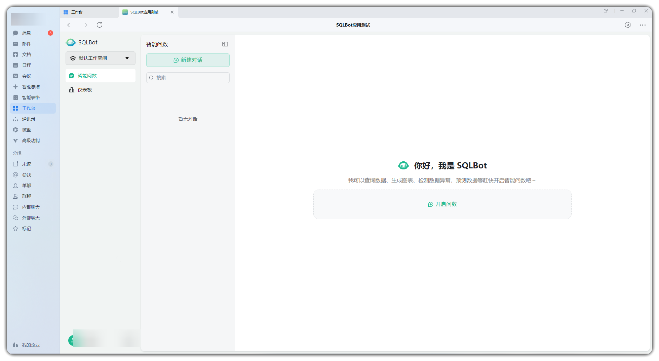
Task: Open the 默认工作空间 workspace dropdown
Action: pos(100,58)
